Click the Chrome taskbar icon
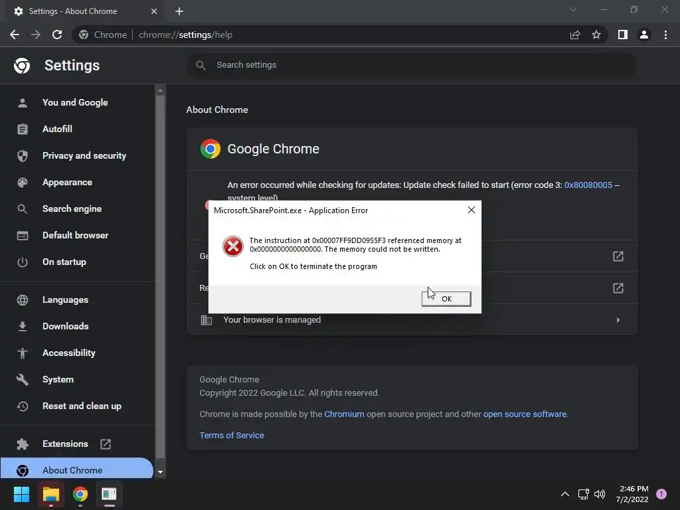 click(80, 494)
